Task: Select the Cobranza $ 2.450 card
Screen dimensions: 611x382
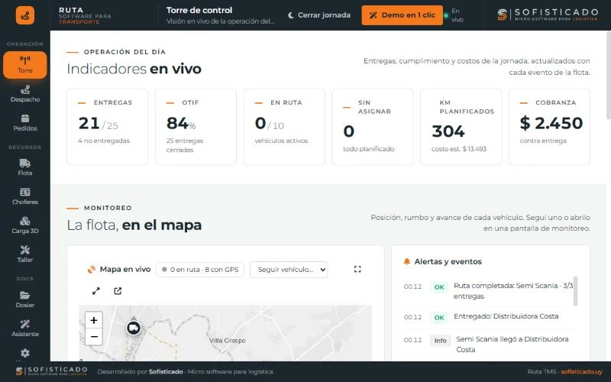Action: pos(549,127)
